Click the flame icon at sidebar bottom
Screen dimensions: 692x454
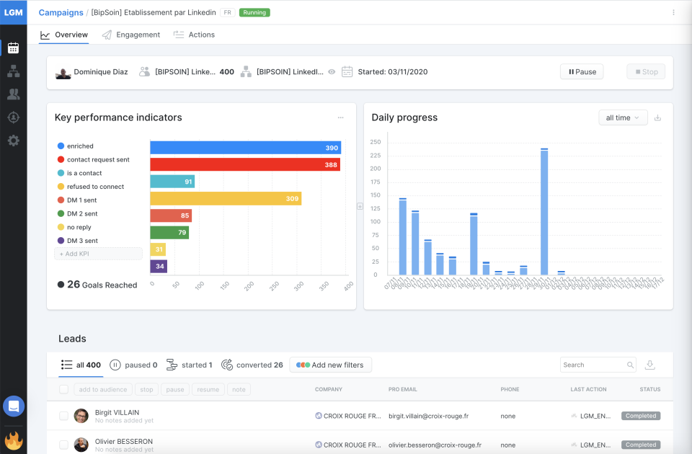coord(14,440)
